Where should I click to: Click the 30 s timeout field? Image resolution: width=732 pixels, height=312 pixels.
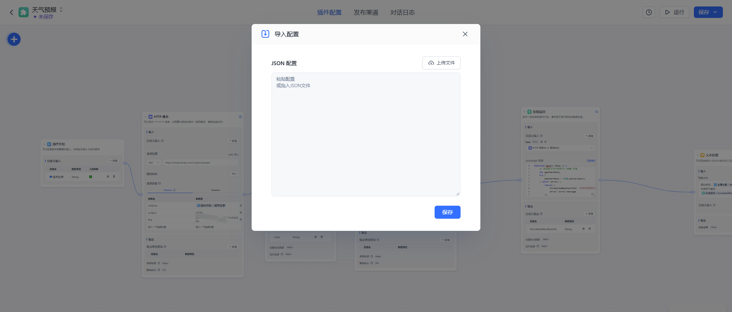(x=234, y=174)
